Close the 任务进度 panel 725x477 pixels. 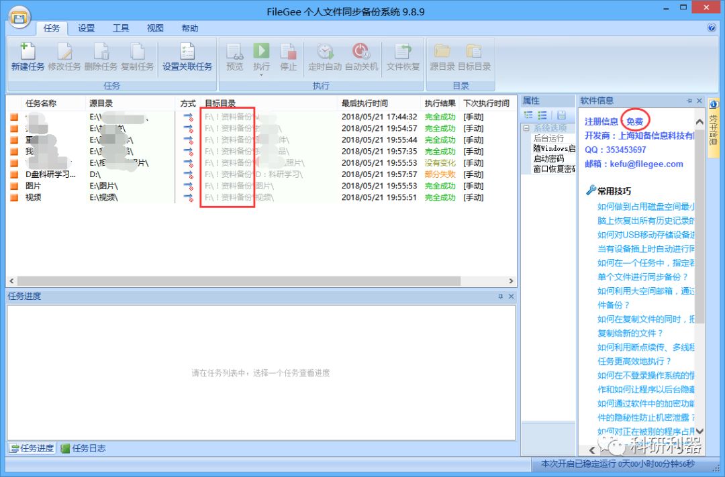tap(511, 297)
